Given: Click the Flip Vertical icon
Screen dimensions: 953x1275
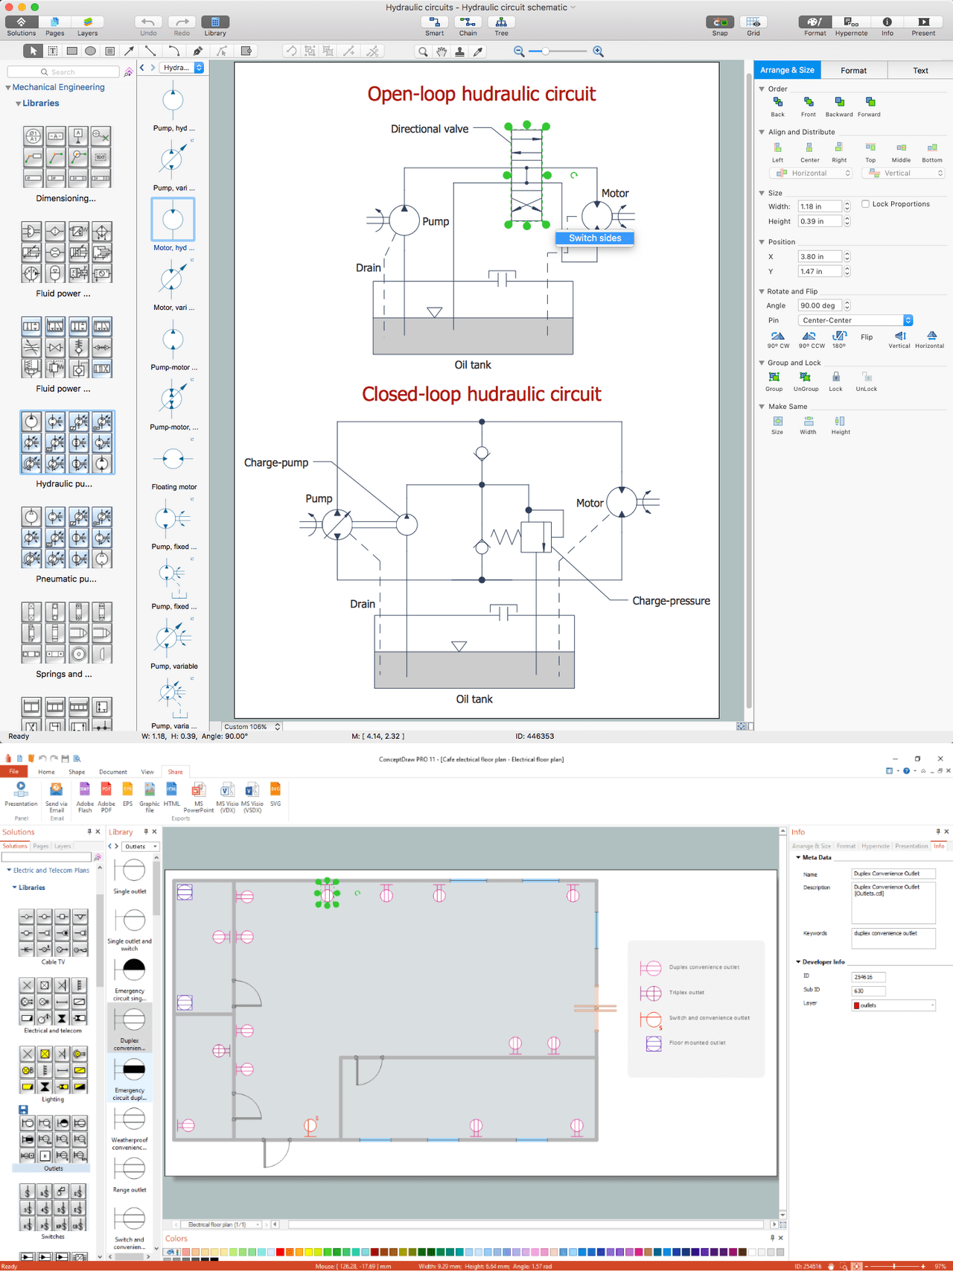Looking at the screenshot, I should click(x=899, y=337).
